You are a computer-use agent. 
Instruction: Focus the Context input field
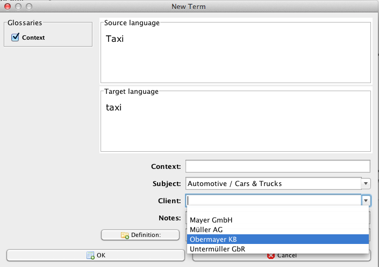pyautogui.click(x=277, y=166)
